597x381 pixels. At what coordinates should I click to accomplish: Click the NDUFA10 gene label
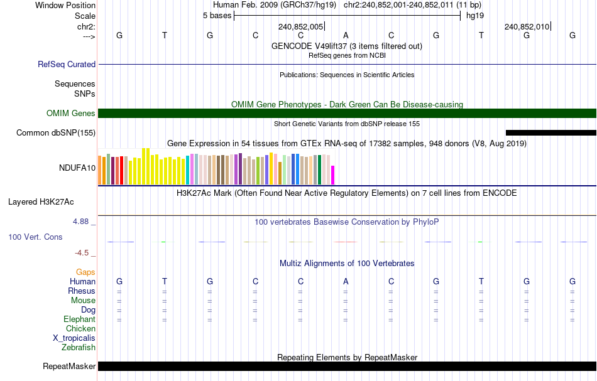pos(77,168)
